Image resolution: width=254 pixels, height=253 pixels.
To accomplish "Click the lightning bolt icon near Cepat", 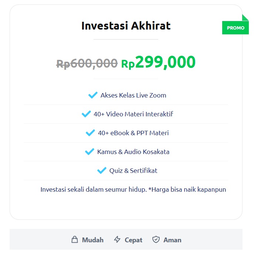I will click(117, 240).
